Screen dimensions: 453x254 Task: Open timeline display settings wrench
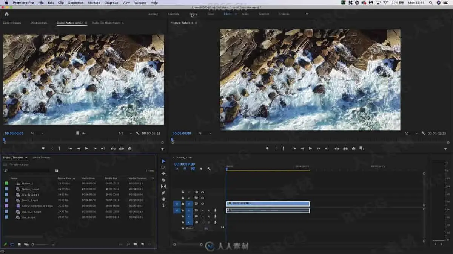click(x=209, y=169)
